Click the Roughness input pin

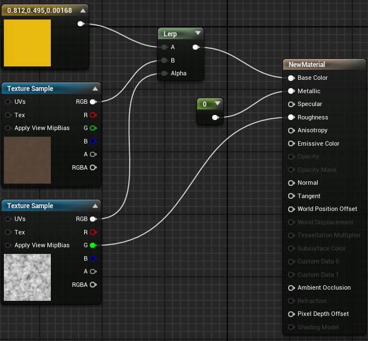coord(291,118)
